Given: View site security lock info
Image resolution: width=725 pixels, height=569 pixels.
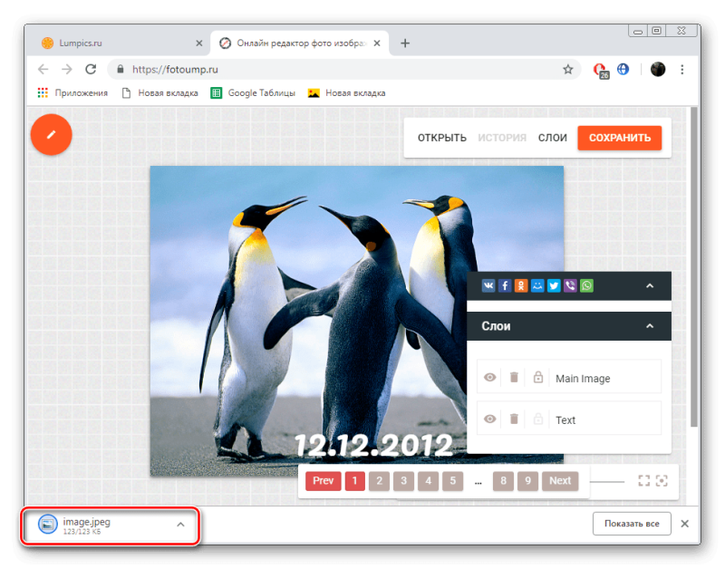Looking at the screenshot, I should tap(121, 70).
